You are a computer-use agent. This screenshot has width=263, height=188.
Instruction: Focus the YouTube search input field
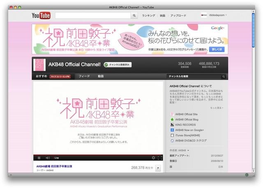tap(93, 15)
